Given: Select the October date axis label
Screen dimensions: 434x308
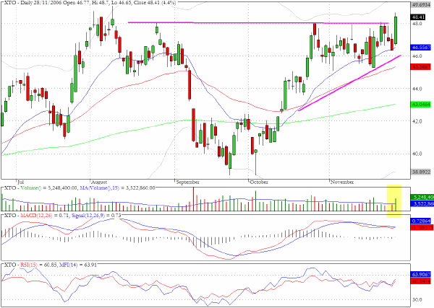Looking at the screenshot, I should 259,182.
